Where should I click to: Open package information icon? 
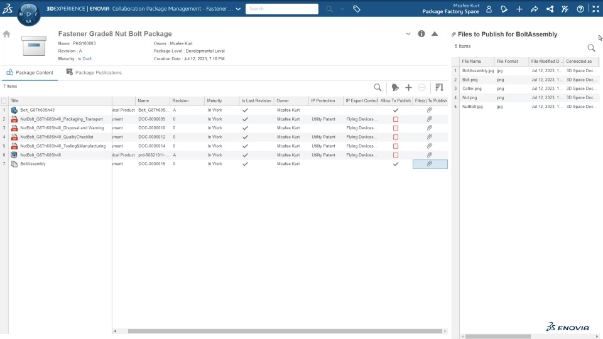(x=421, y=34)
